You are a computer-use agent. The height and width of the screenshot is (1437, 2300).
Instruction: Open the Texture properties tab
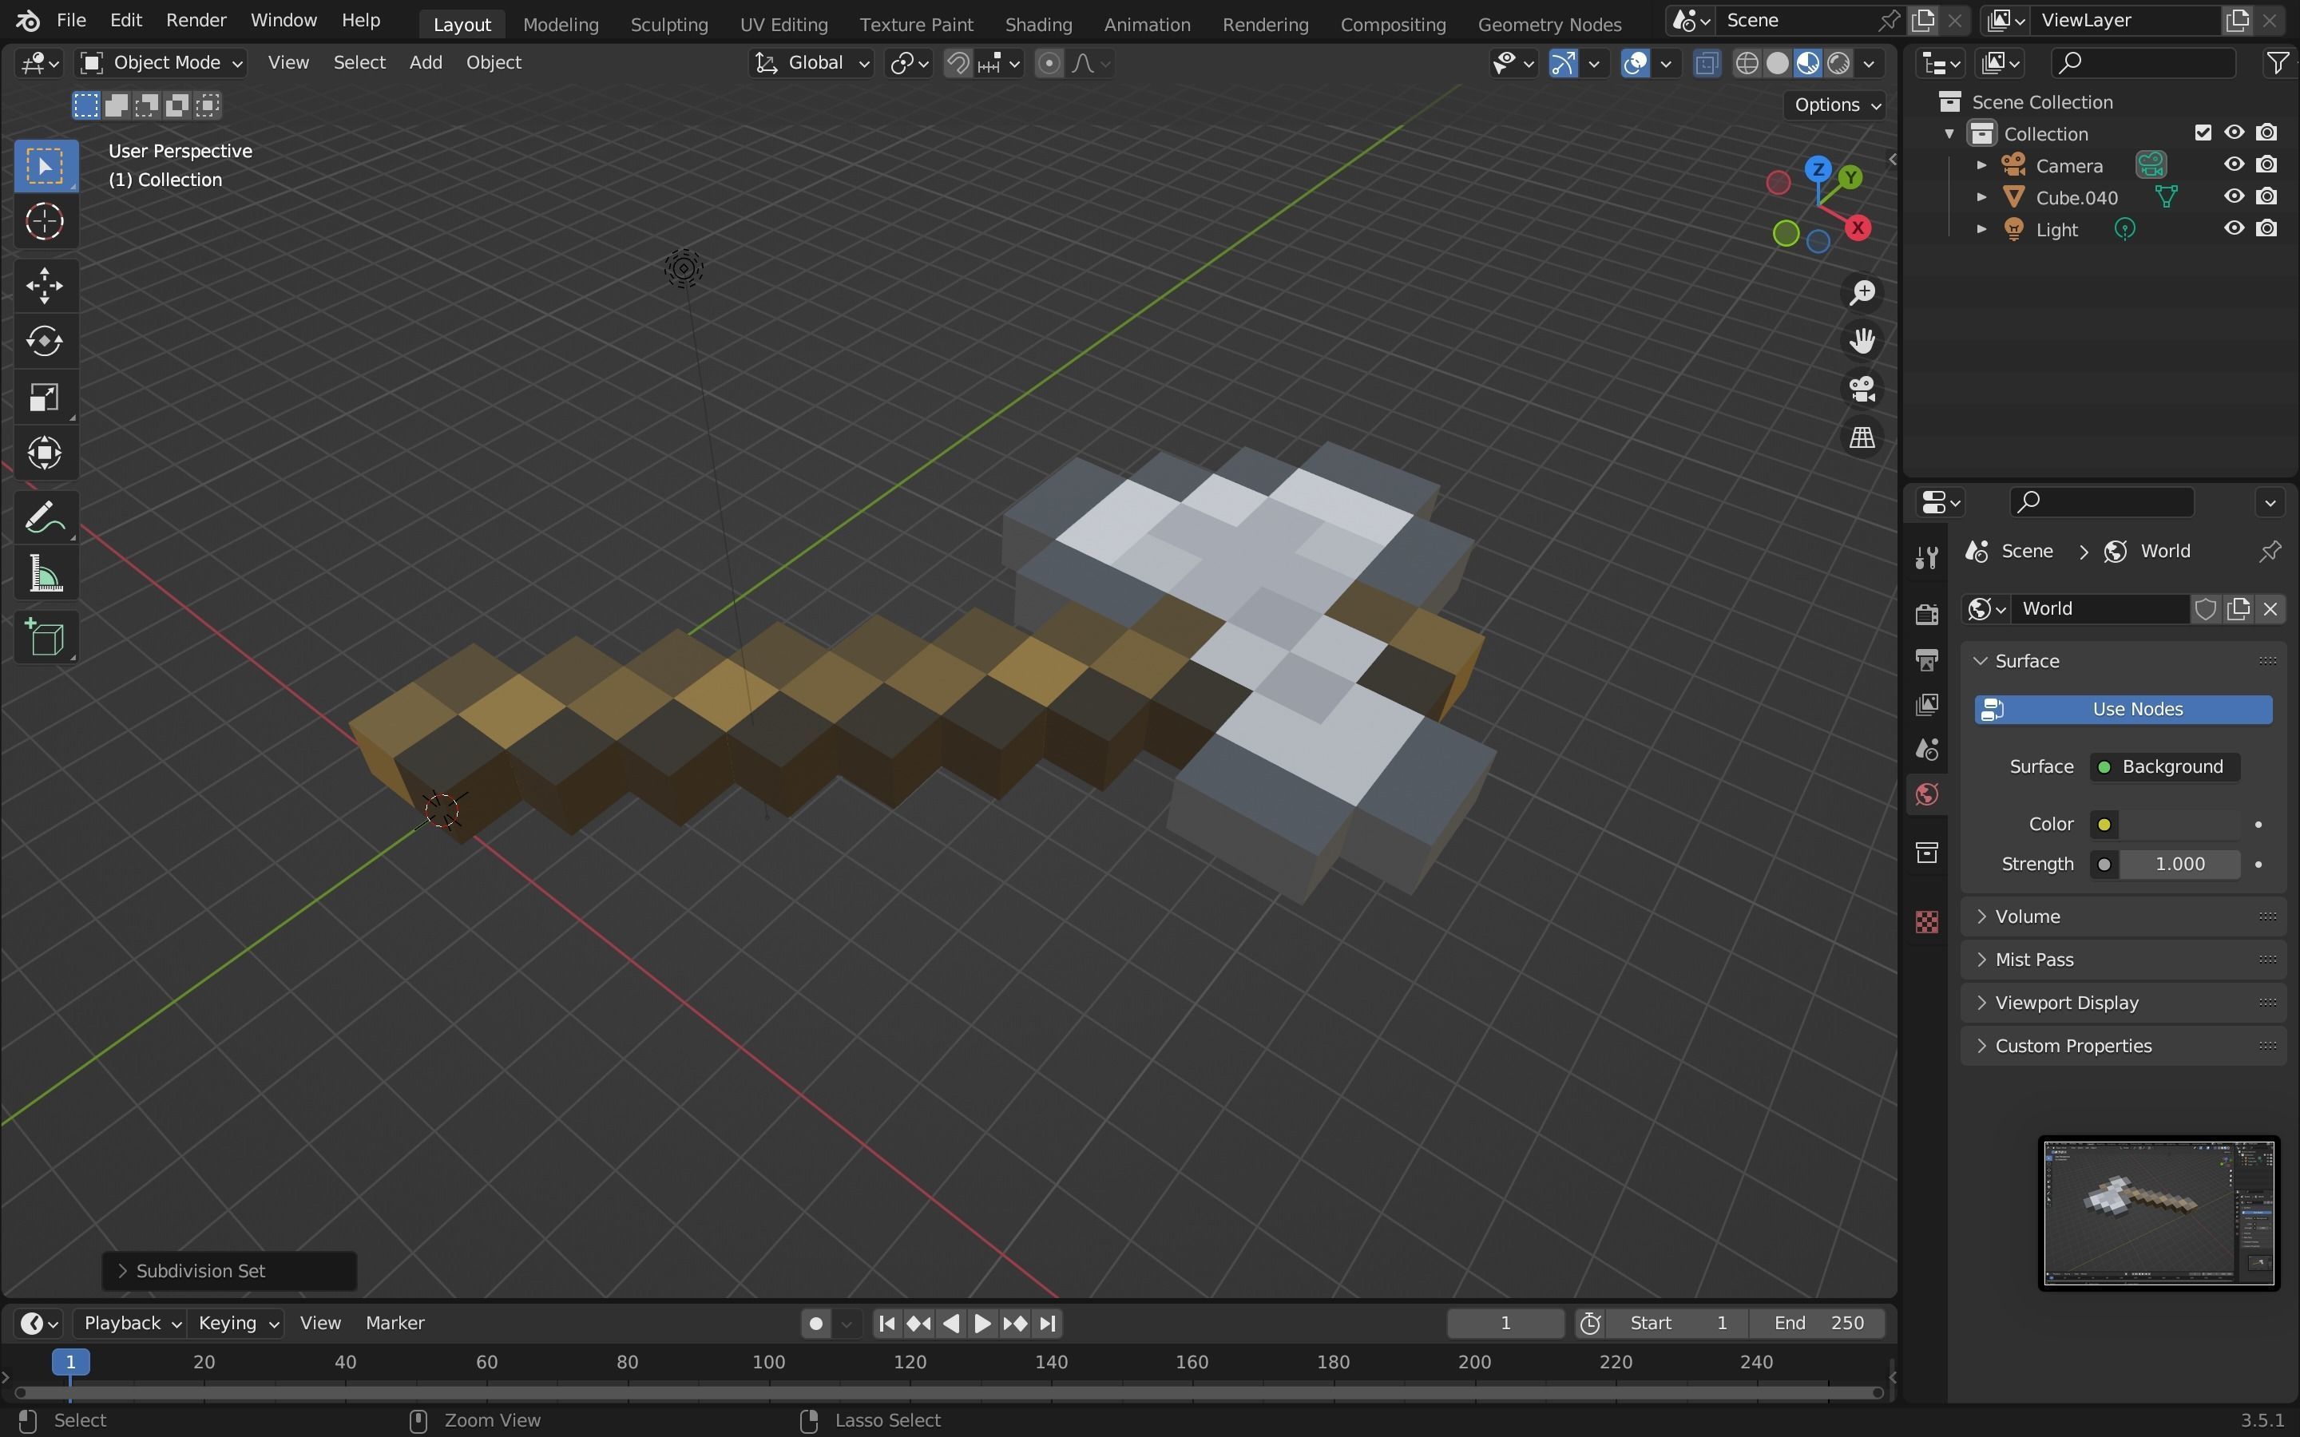(x=1926, y=922)
